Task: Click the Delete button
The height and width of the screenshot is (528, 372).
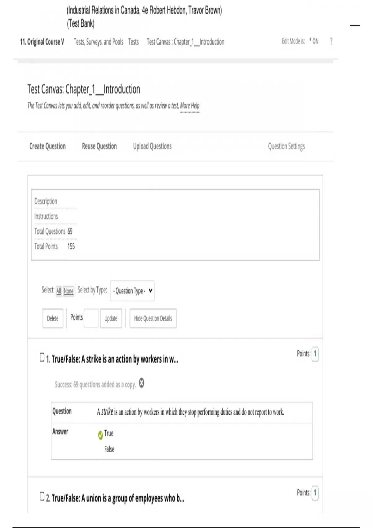Action: click(x=53, y=318)
